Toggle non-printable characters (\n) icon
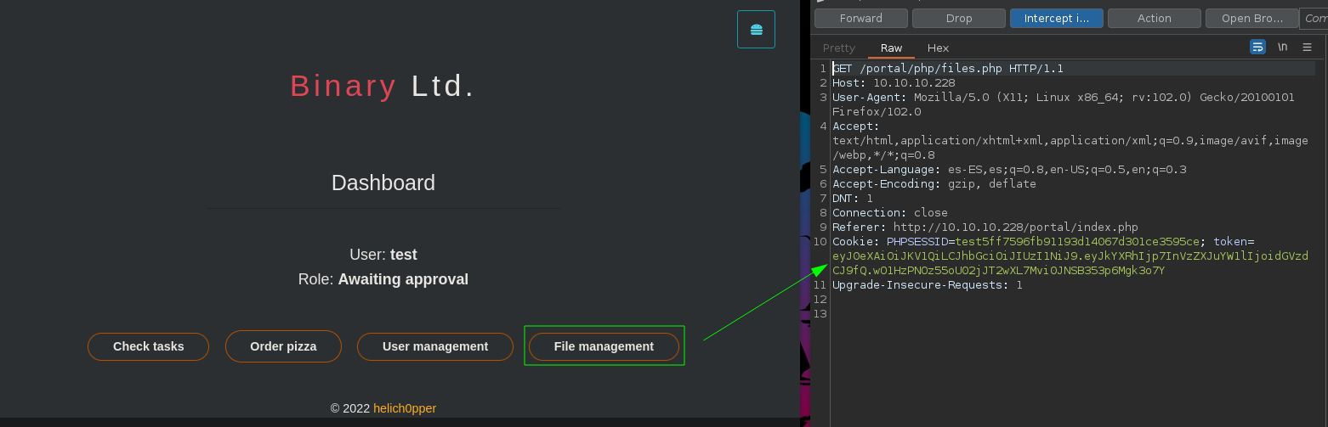Viewport: 1328px width, 427px height. 1283,47
